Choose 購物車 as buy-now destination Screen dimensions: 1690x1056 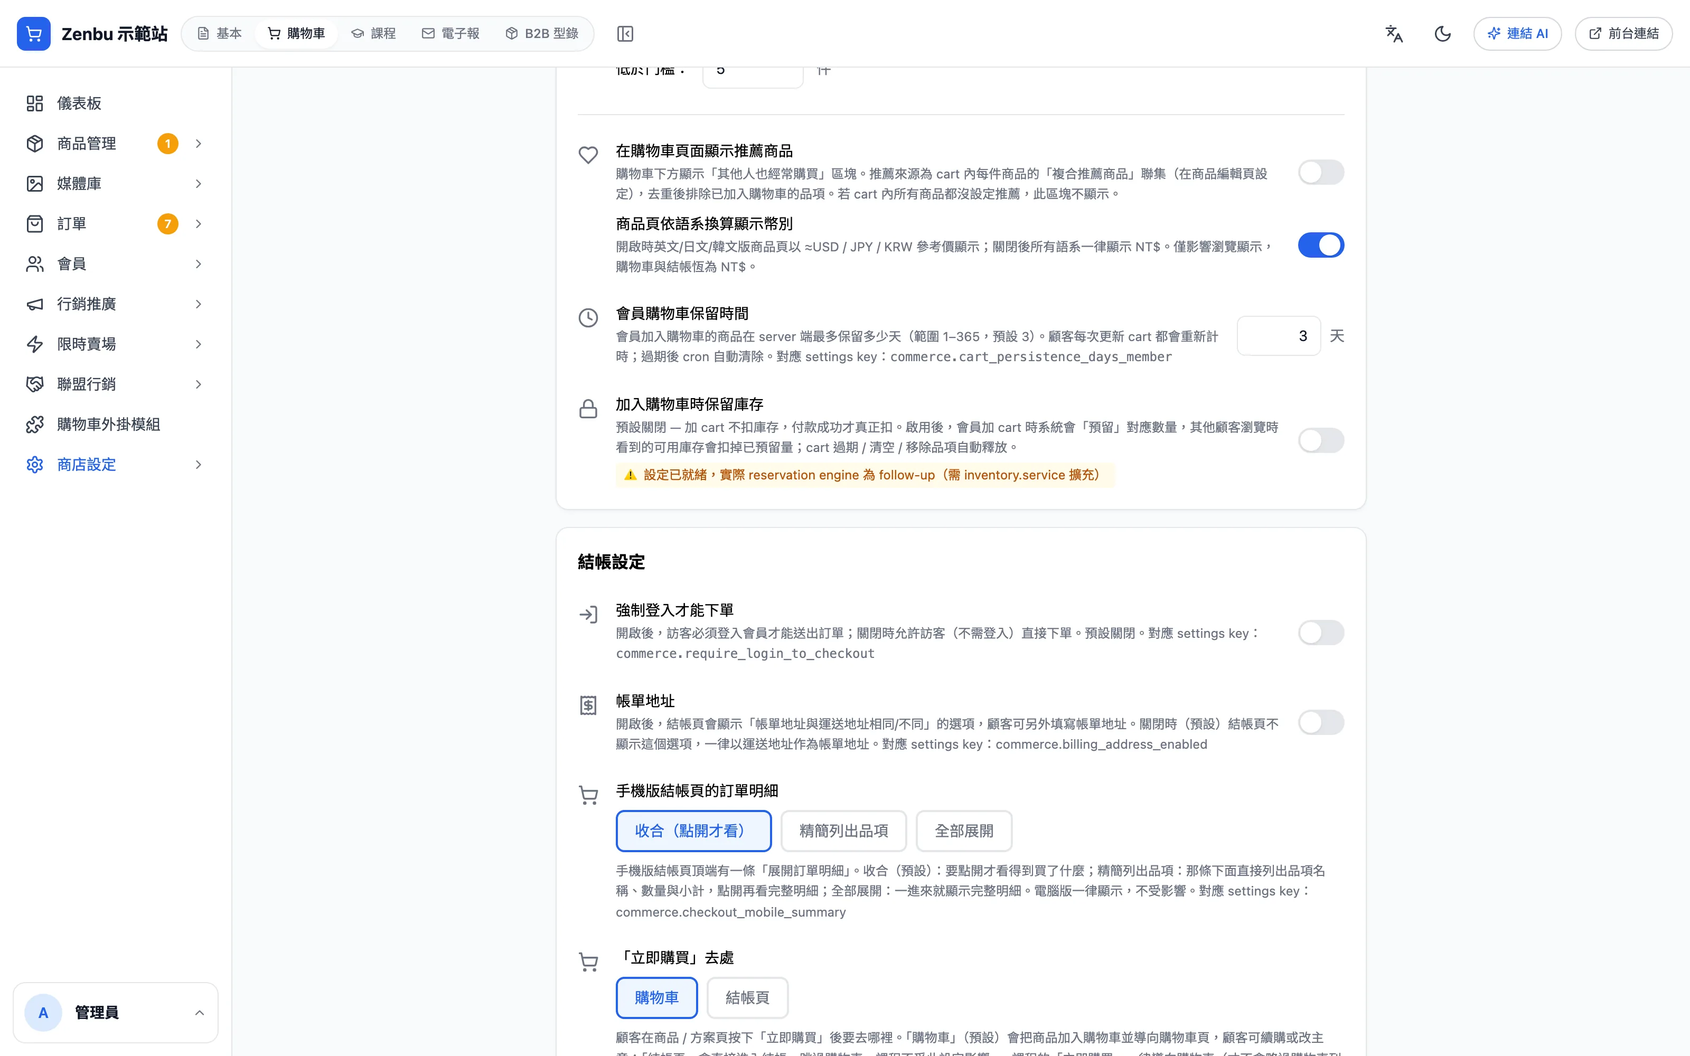tap(656, 998)
